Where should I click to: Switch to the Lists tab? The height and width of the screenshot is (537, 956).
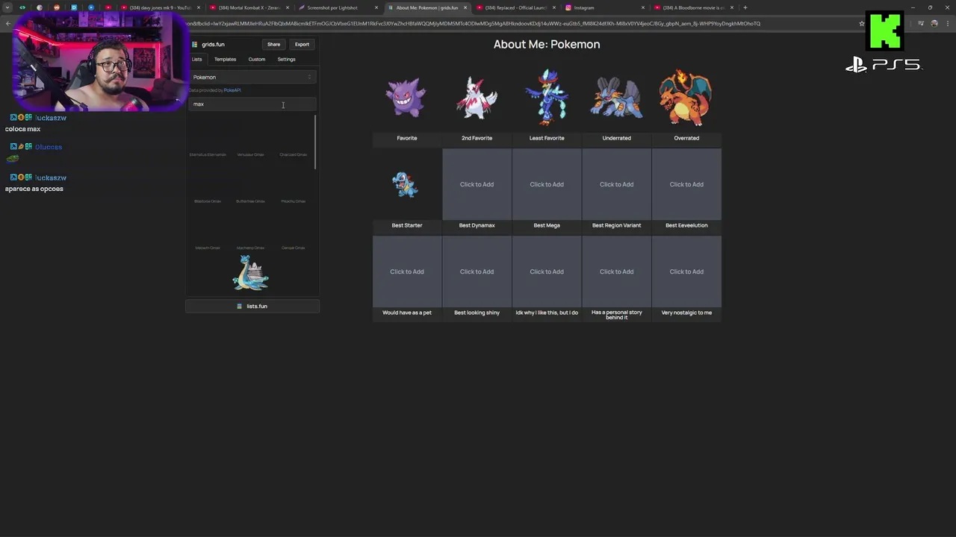coord(196,59)
